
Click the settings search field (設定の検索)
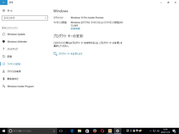click(25, 18)
